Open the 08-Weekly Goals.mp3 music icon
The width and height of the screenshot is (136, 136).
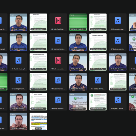pyautogui.click(x=18, y=60)
